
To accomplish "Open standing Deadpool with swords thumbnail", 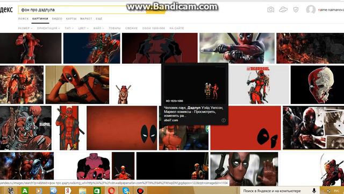I will coord(69,128).
